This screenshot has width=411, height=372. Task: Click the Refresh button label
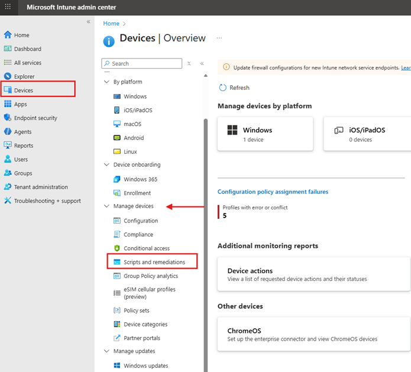click(x=240, y=88)
